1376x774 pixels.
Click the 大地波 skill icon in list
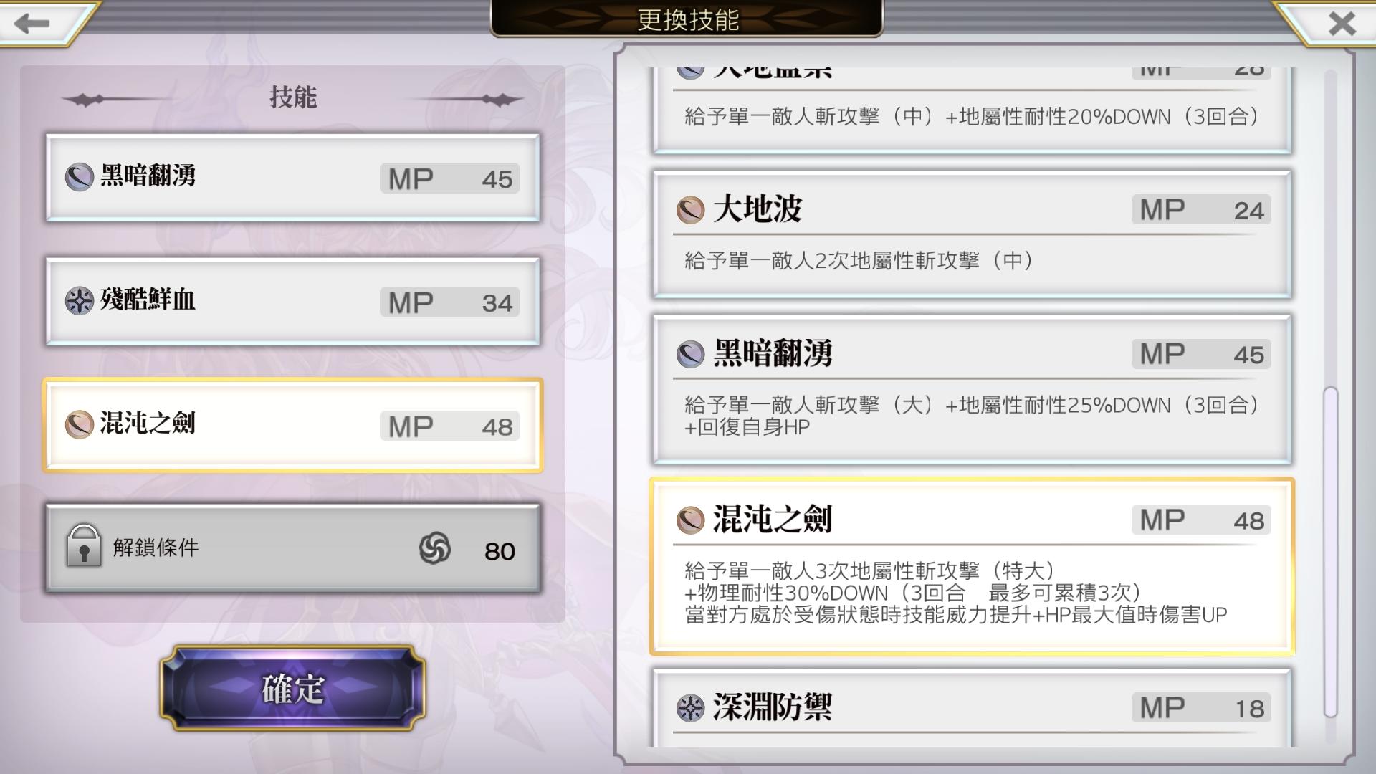[x=690, y=210]
